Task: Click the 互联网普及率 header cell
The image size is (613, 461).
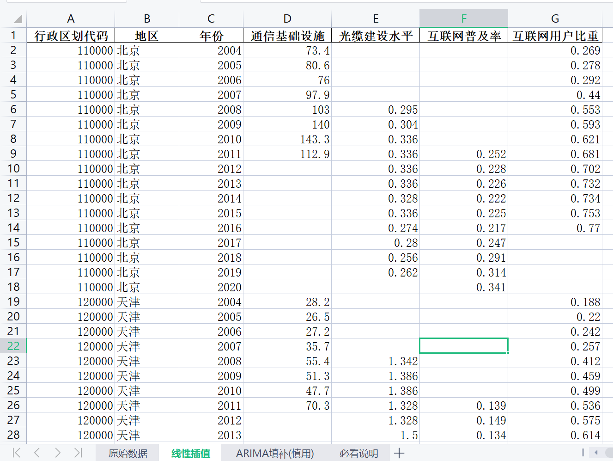Action: click(x=464, y=35)
